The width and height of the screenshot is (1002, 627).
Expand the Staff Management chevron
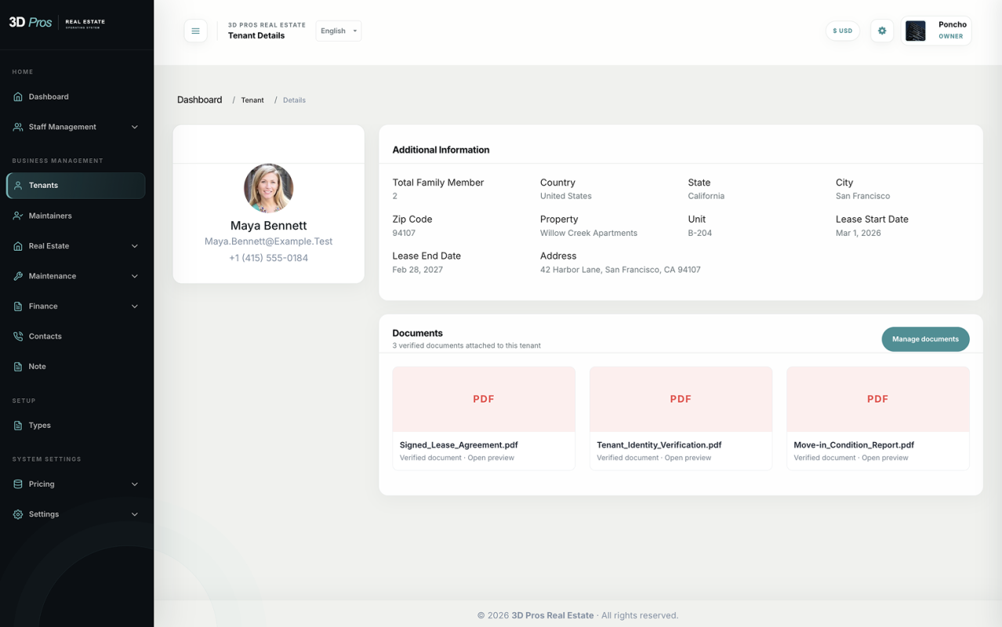click(135, 127)
